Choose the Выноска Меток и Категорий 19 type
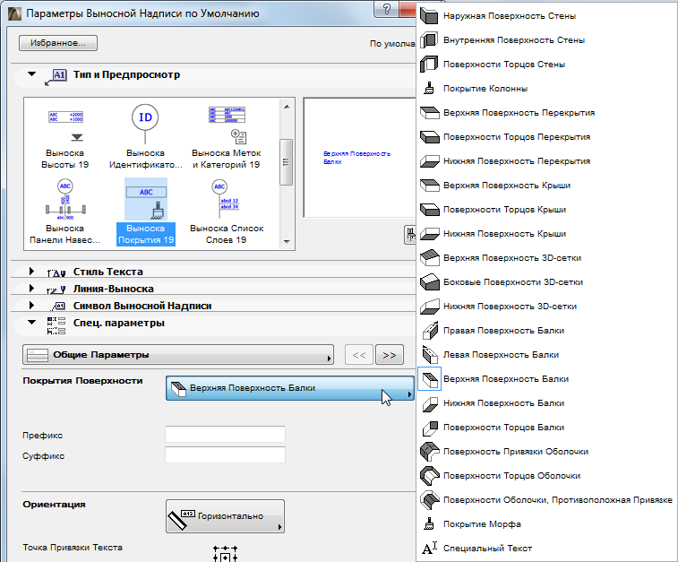678x562 pixels. point(227,137)
